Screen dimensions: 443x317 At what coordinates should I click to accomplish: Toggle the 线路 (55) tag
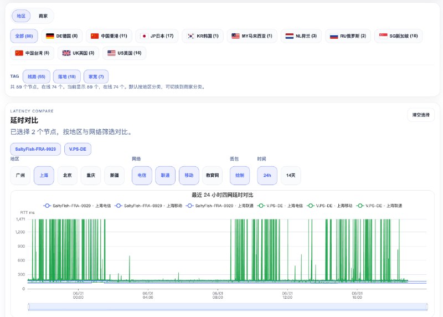tap(37, 76)
